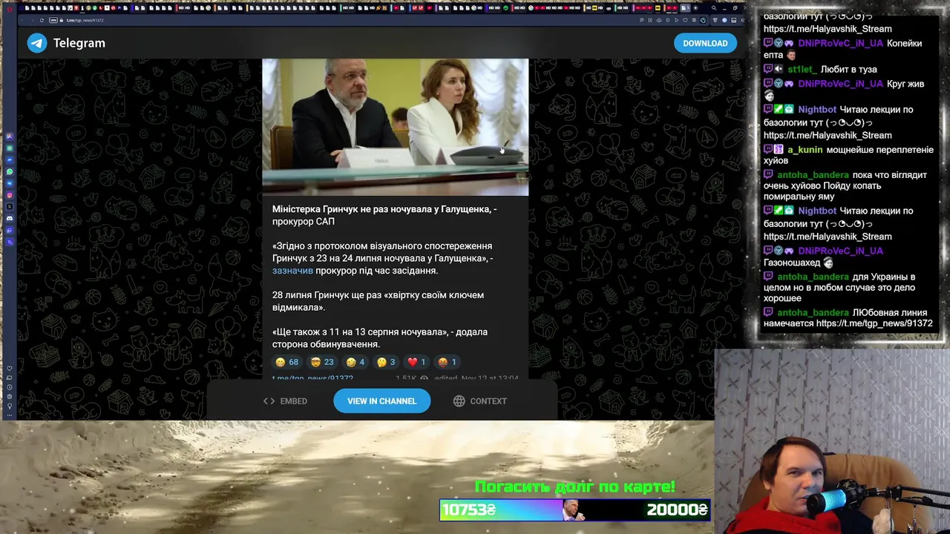Viewport: 950px width, 534px height.
Task: Open the Instagram icon in browser sidebar
Action: (10, 195)
